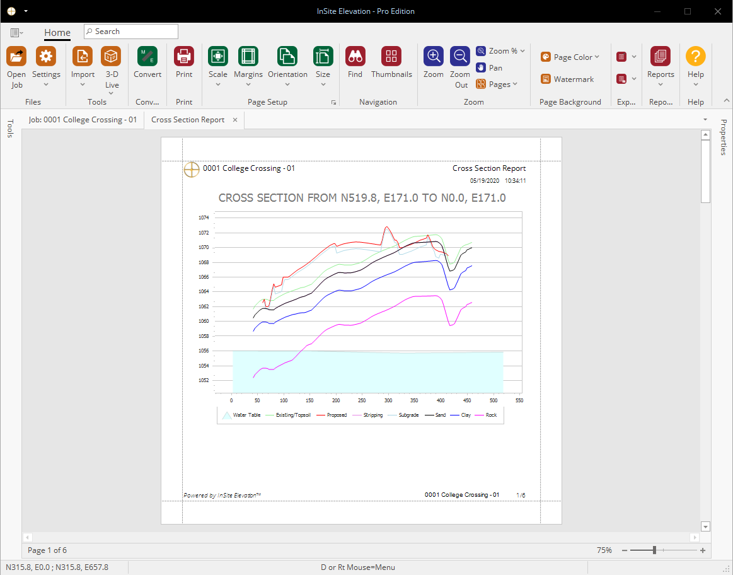Open the 3-D Live tool
This screenshot has height=575, width=733.
[112, 57]
